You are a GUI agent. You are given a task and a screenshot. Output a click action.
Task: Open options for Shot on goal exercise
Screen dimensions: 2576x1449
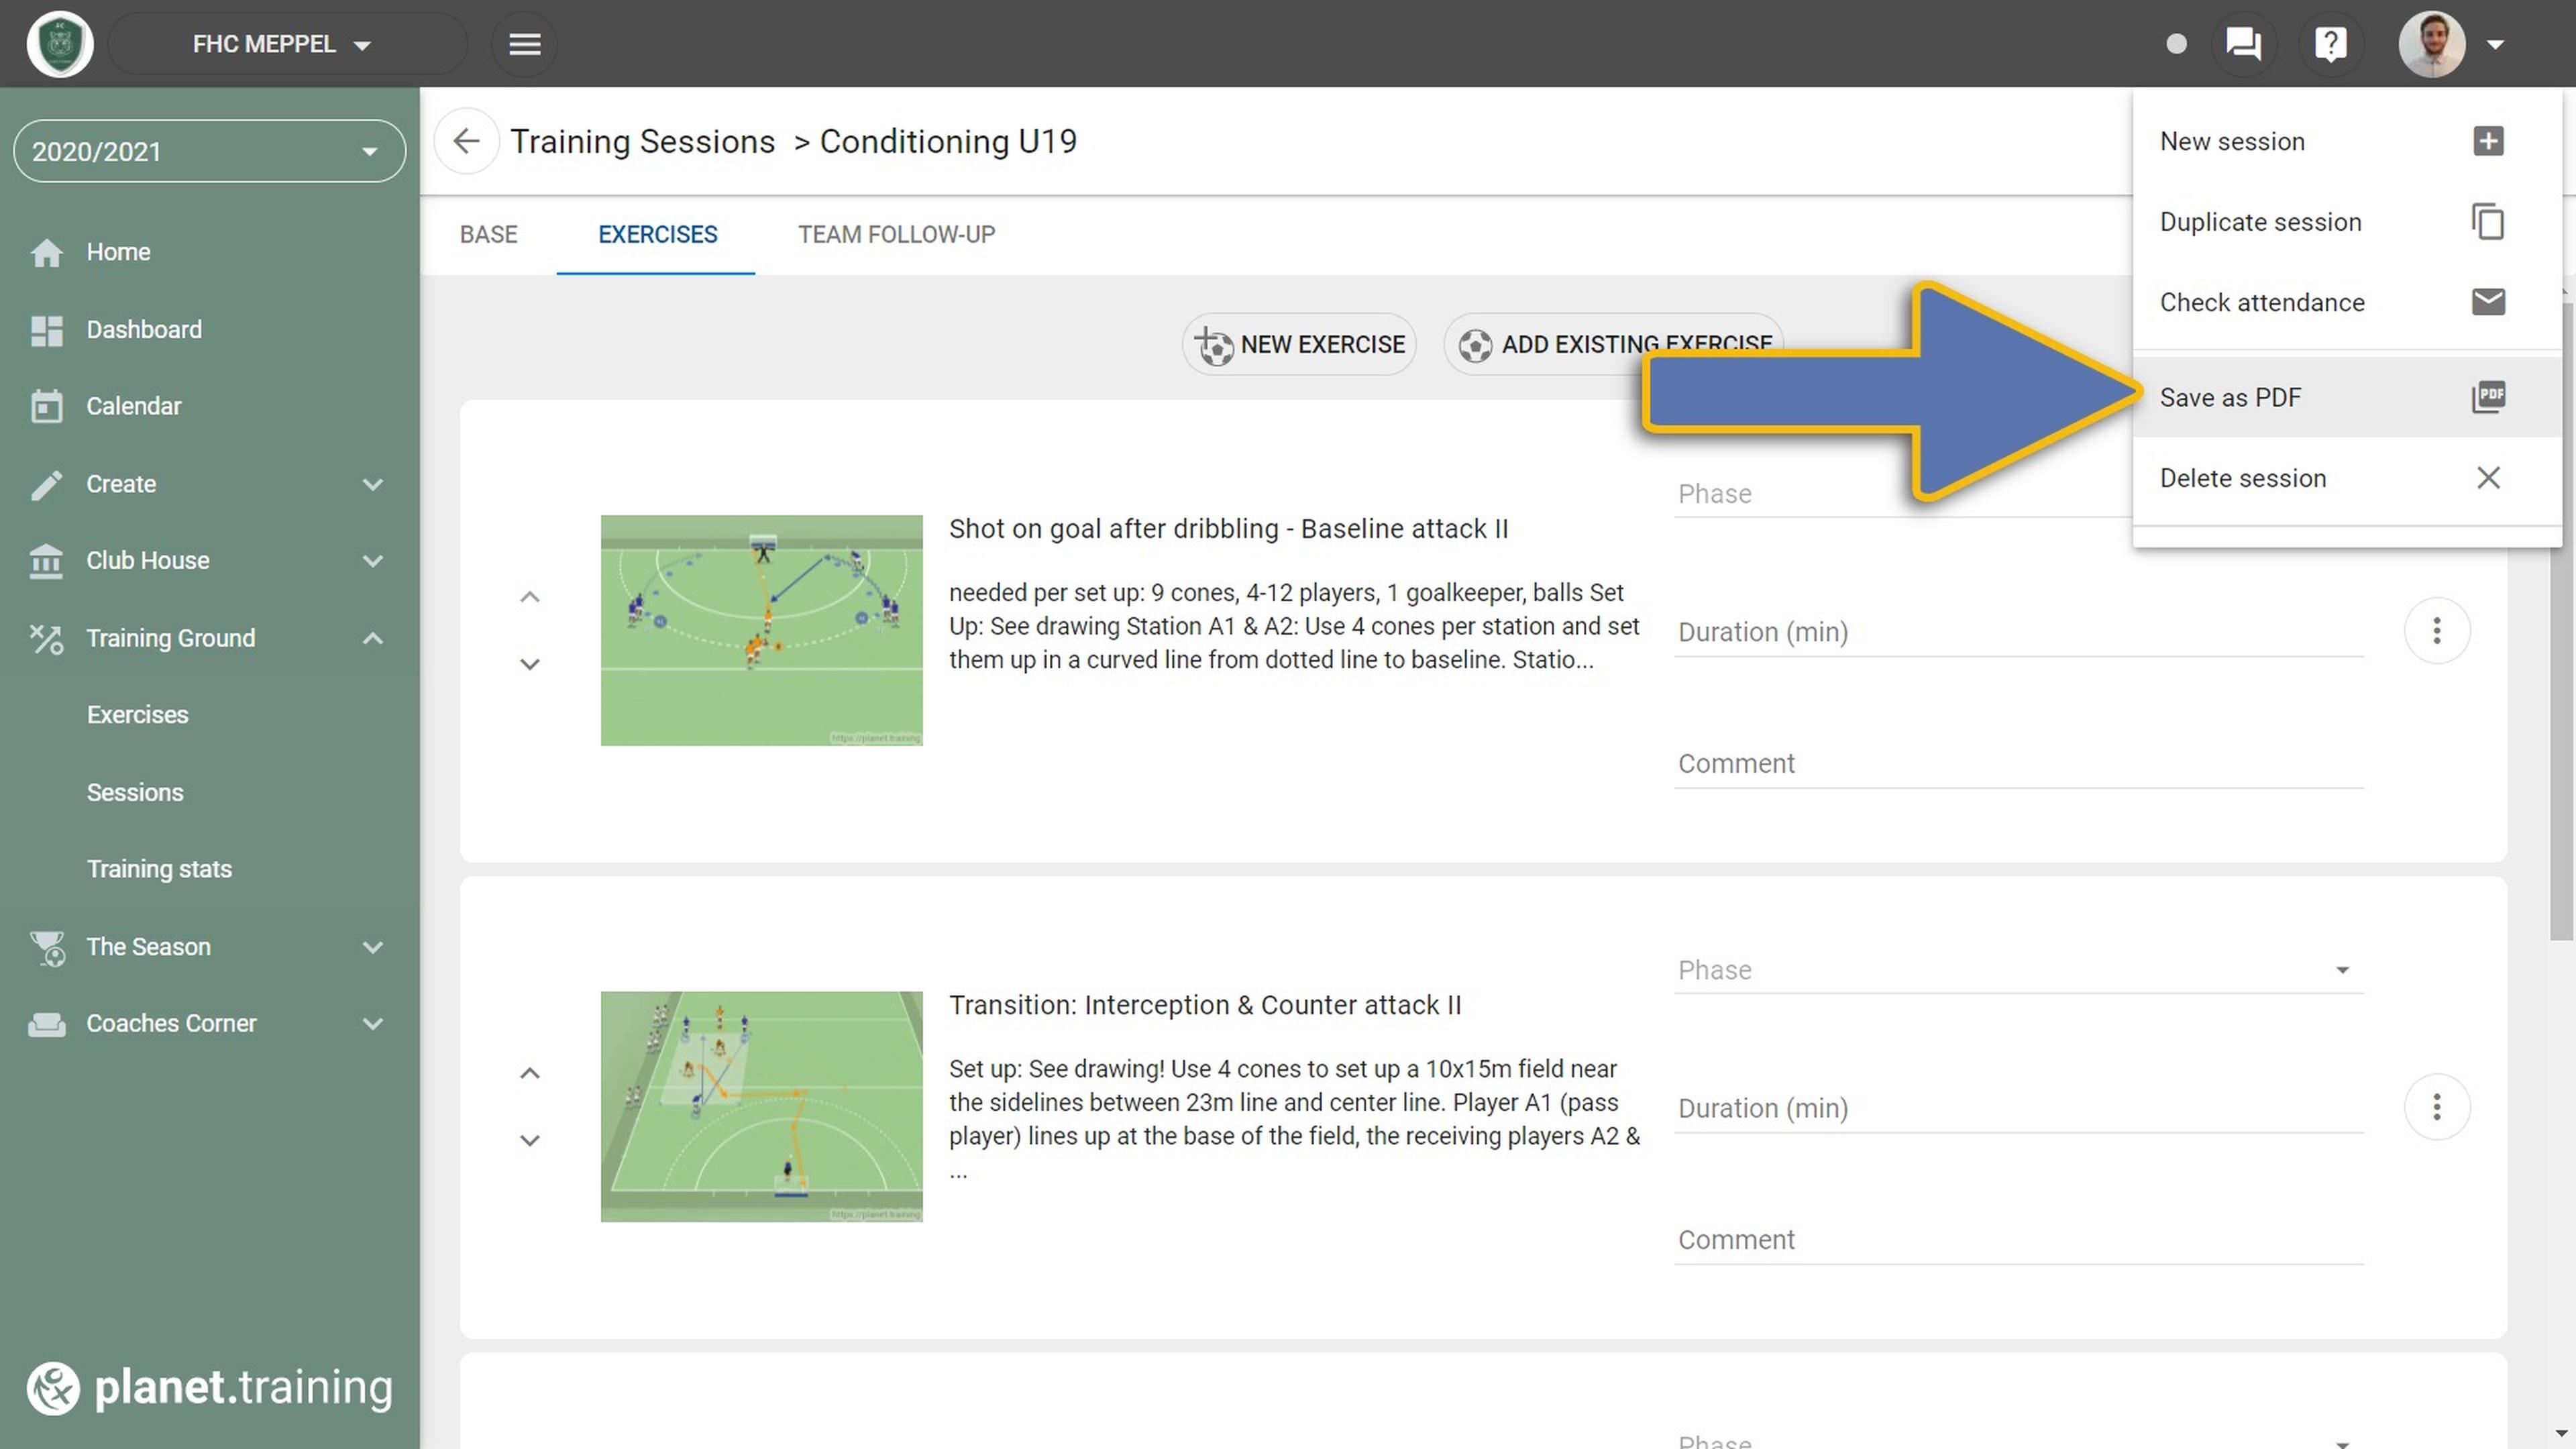coord(2437,631)
